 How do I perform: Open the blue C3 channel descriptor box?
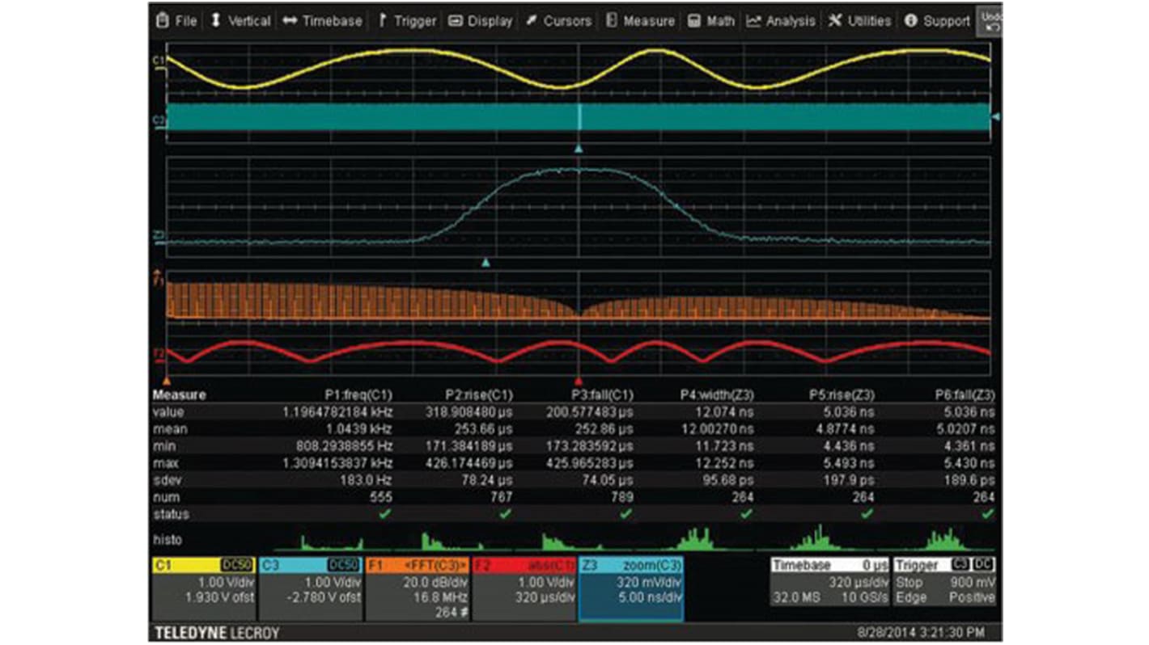[x=311, y=588]
